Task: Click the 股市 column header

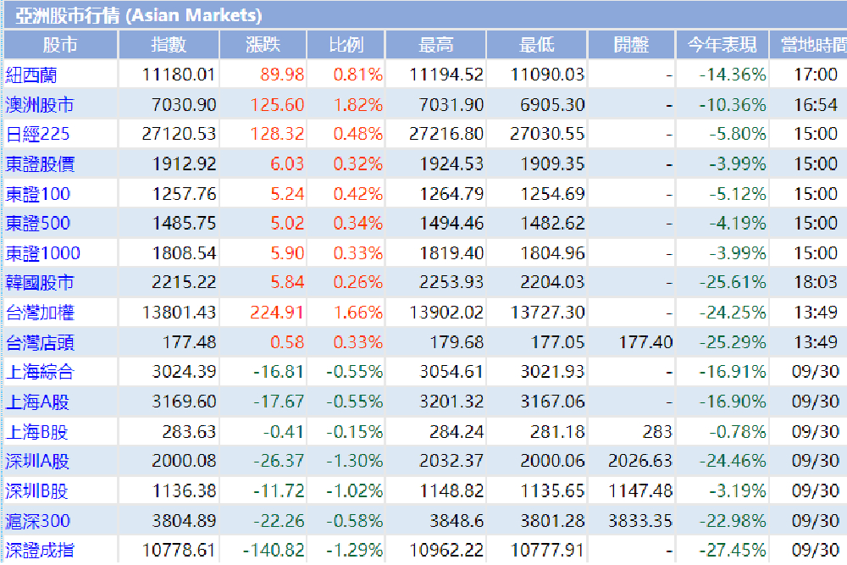Action: tap(60, 44)
